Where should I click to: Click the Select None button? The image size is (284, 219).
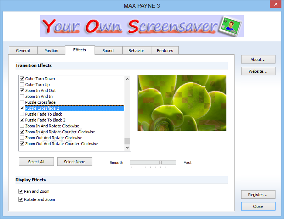point(75,162)
